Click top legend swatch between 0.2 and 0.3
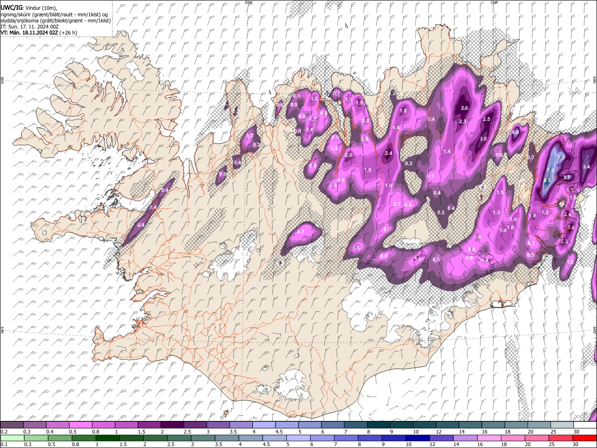The height and width of the screenshot is (448, 597). point(12,425)
